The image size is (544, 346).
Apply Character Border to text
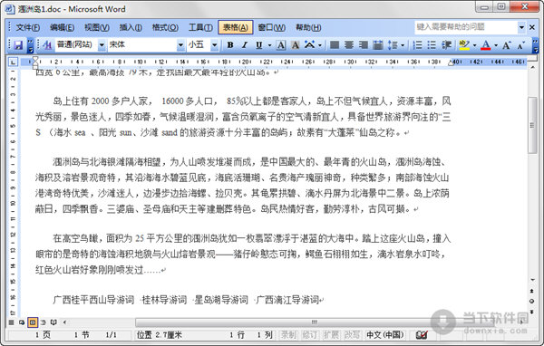click(281, 44)
